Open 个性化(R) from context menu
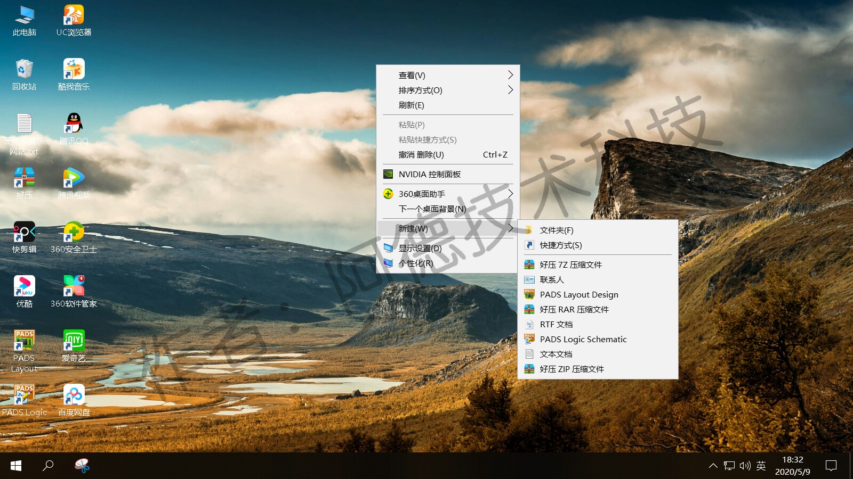This screenshot has width=853, height=479. point(448,263)
